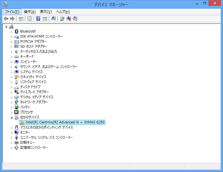Select the プロセッサ label

click(26, 112)
